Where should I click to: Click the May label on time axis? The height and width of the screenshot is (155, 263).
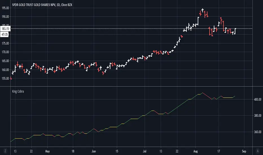pyautogui.click(x=47, y=151)
